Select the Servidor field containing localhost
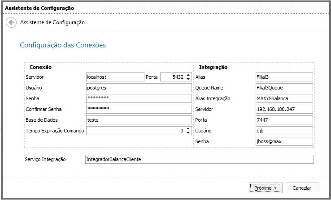The width and height of the screenshot is (331, 200). 115,77
